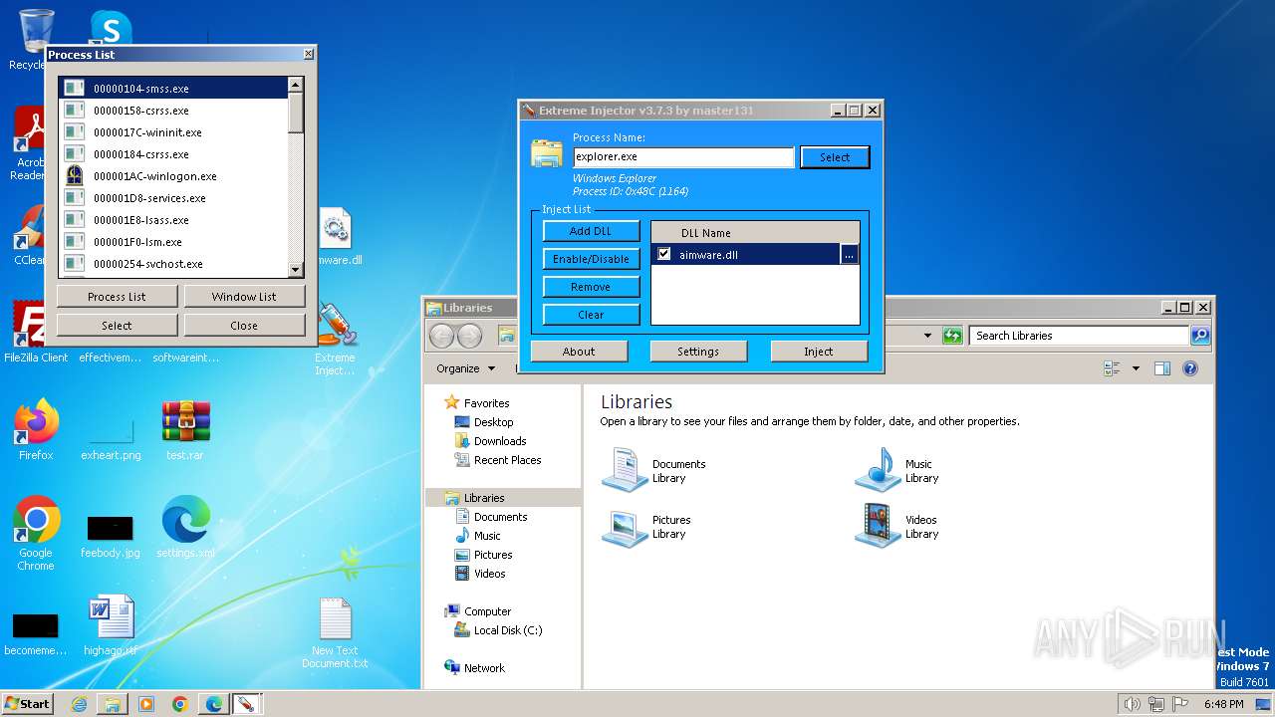Select the winlogon.exe process icon
The height and width of the screenshot is (717, 1275).
74,176
